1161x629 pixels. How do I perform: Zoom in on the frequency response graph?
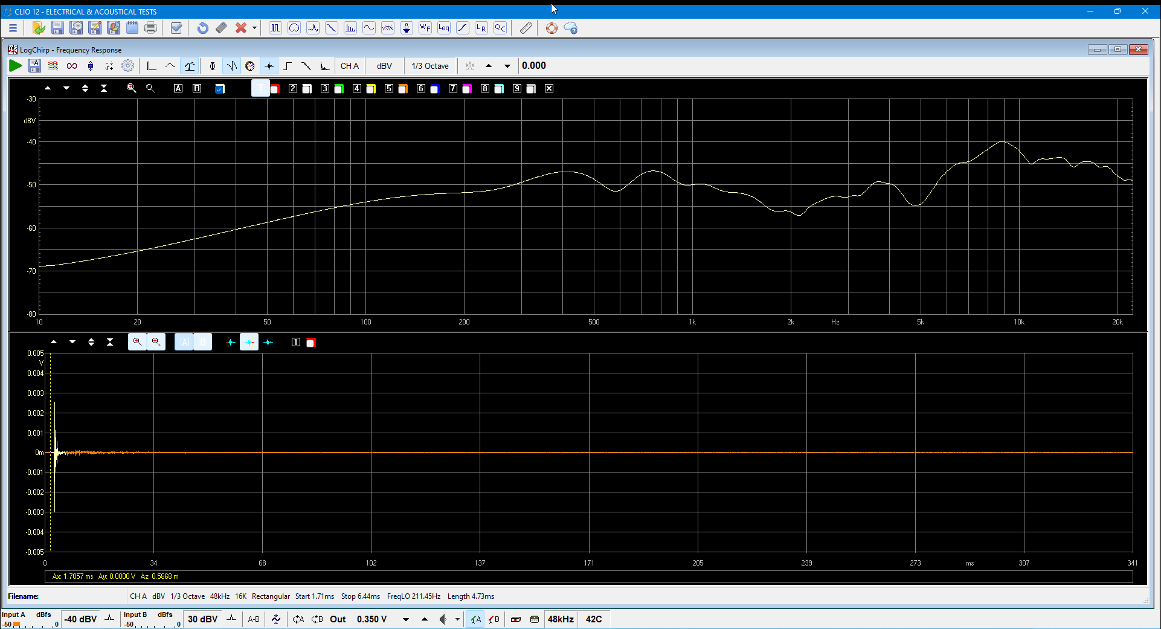tap(131, 88)
